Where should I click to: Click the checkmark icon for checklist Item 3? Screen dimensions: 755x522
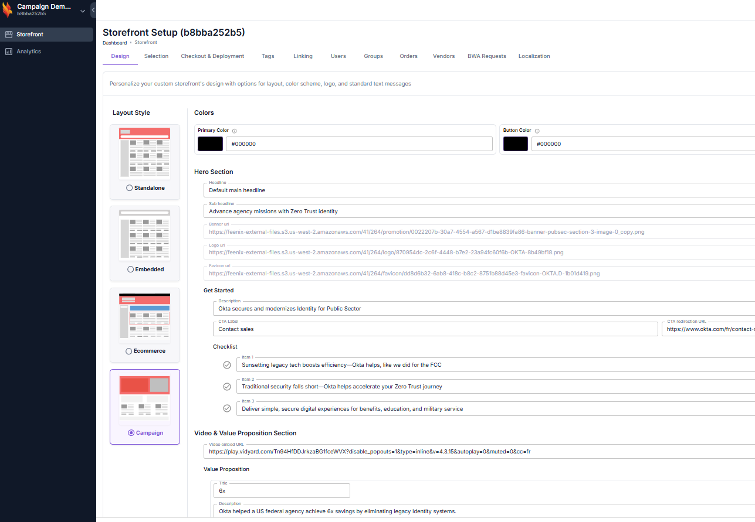[x=227, y=408]
